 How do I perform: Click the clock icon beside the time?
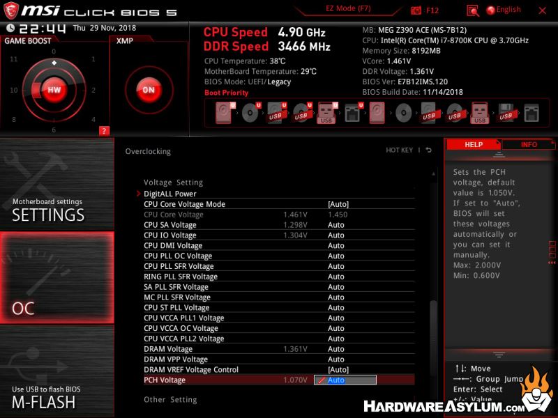point(10,28)
